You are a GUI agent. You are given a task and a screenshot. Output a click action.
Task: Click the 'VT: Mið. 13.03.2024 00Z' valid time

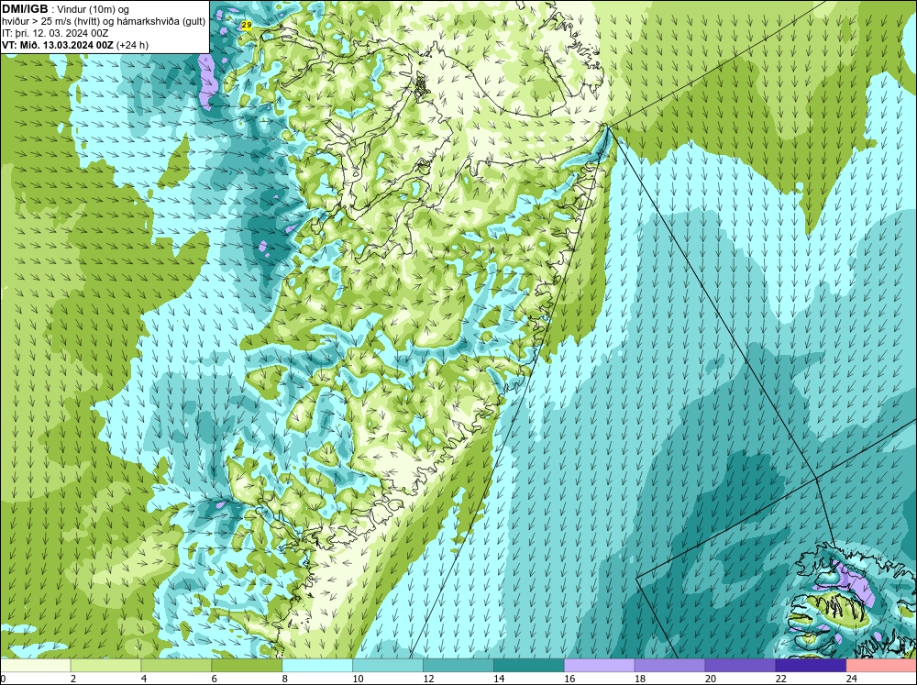pyautogui.click(x=58, y=45)
